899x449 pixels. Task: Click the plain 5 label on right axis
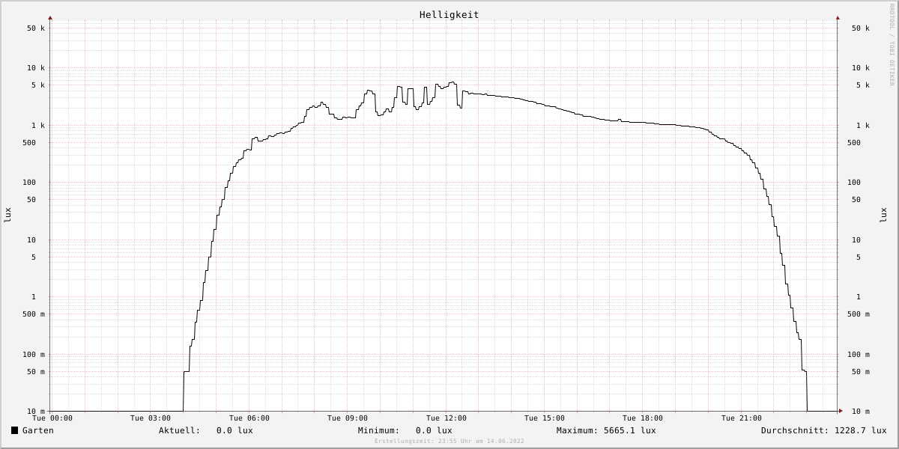(859, 257)
